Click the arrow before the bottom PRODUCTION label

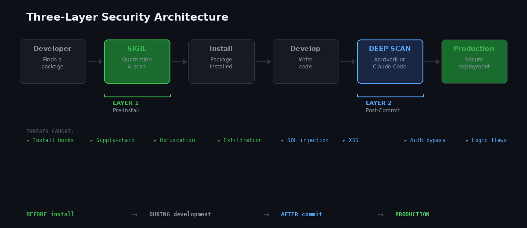click(381, 214)
